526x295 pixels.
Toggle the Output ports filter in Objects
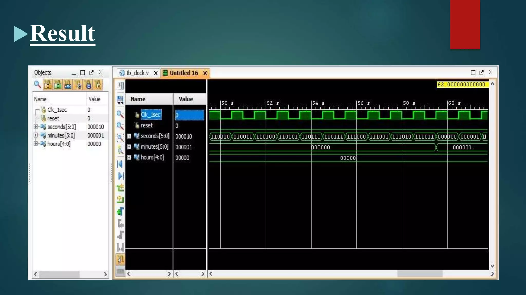coord(58,85)
